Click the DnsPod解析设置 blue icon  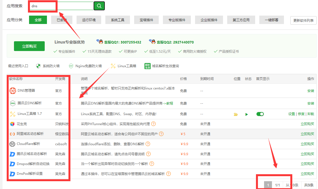click(x=12, y=174)
